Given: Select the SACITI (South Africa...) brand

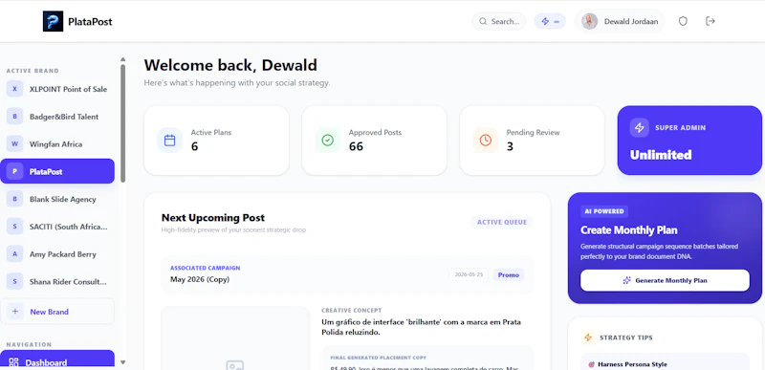Looking at the screenshot, I should (x=57, y=227).
